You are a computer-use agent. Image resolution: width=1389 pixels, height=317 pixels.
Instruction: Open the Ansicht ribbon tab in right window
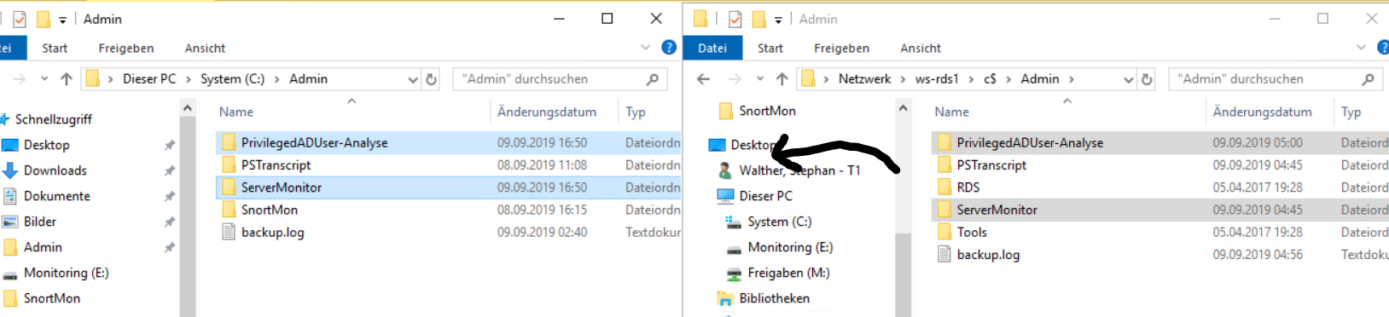click(x=921, y=49)
